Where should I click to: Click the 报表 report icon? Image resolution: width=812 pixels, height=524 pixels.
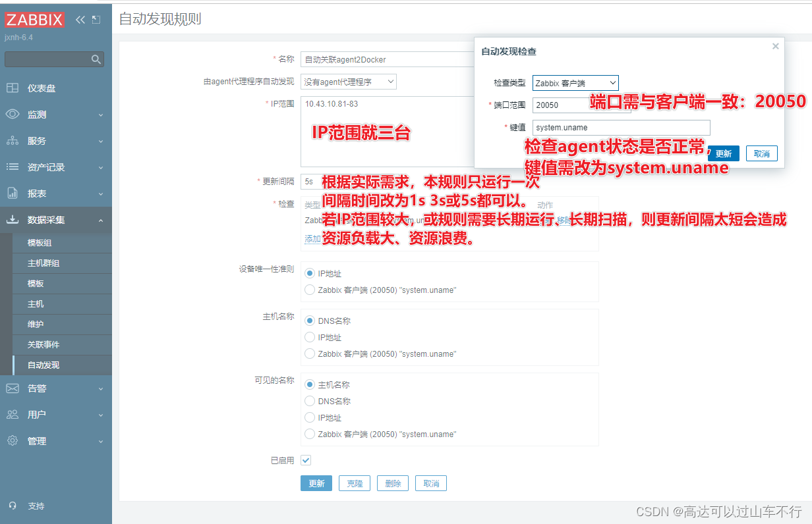point(13,194)
